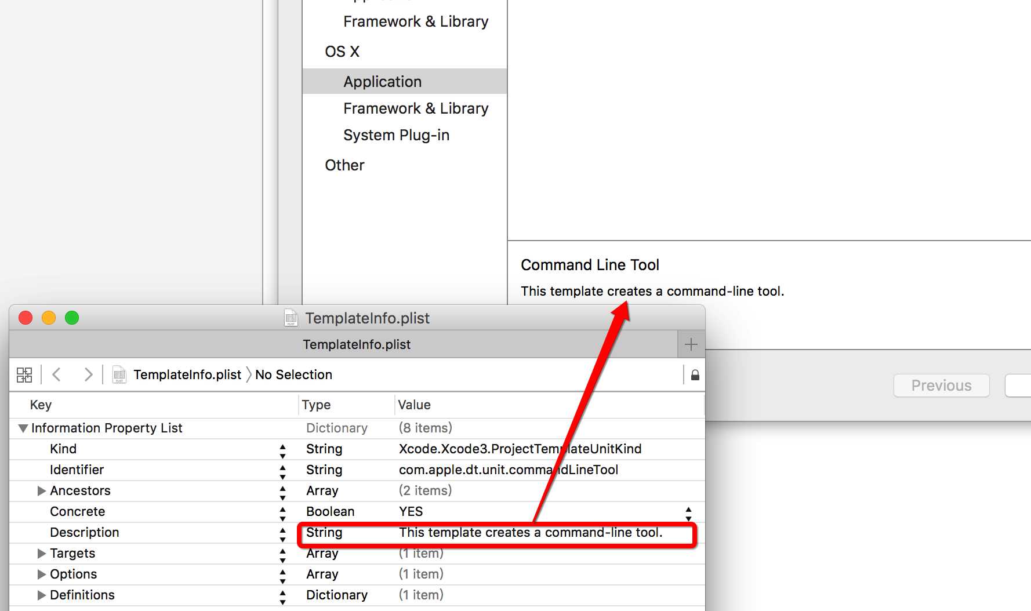Select the OS X section header
Image resolution: width=1031 pixels, height=611 pixels.
click(x=342, y=52)
